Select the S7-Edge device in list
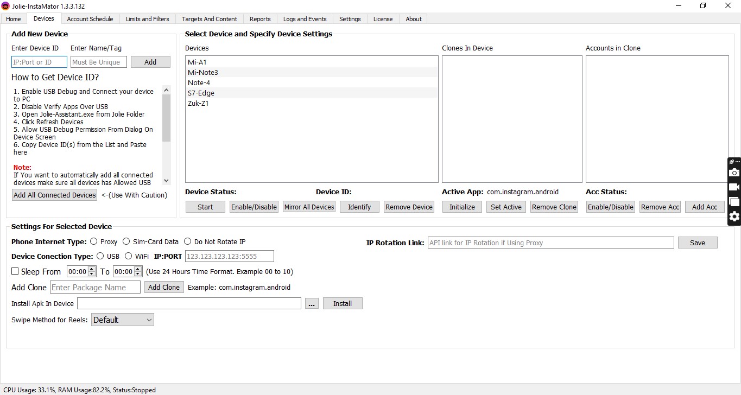Image resolution: width=741 pixels, height=395 pixels. click(201, 93)
